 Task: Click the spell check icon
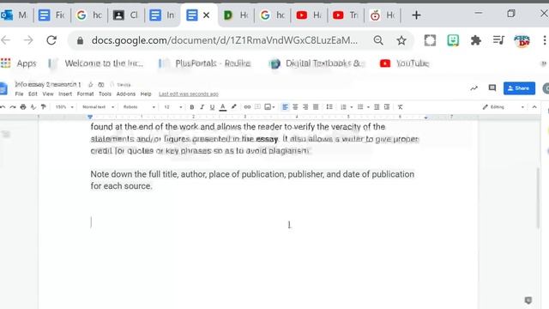click(33, 106)
